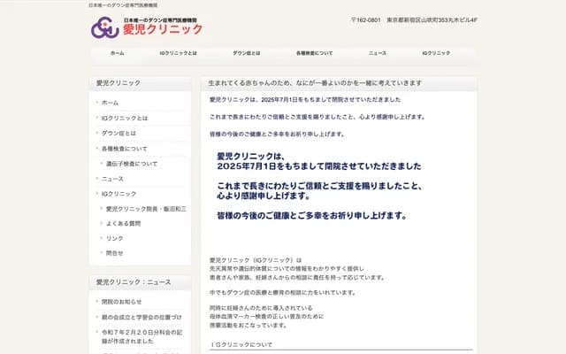This screenshot has width=566, height=354.
Task: Open 親の会成立と学習会の位置づけ news item
Action: (x=141, y=317)
